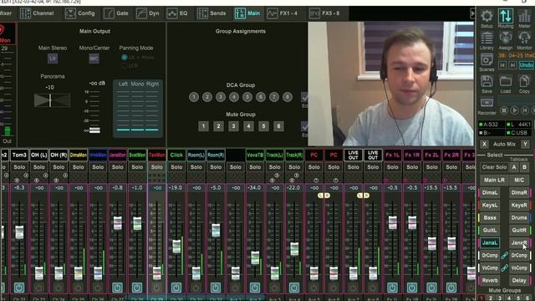Screen dimensions: 535x301
Task: Select the Drums bus button
Action: tap(519, 217)
